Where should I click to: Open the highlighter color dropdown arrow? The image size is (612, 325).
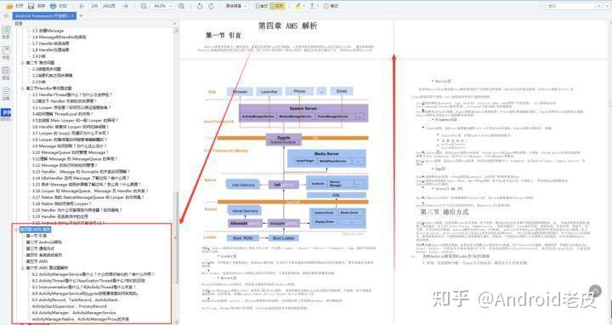[x=303, y=6]
